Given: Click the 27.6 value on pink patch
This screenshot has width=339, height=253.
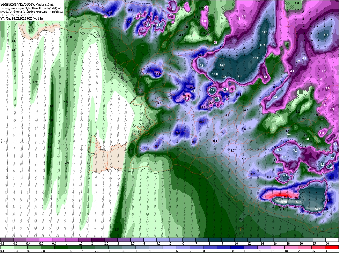Looking at the screenshot, I should click(186, 96).
